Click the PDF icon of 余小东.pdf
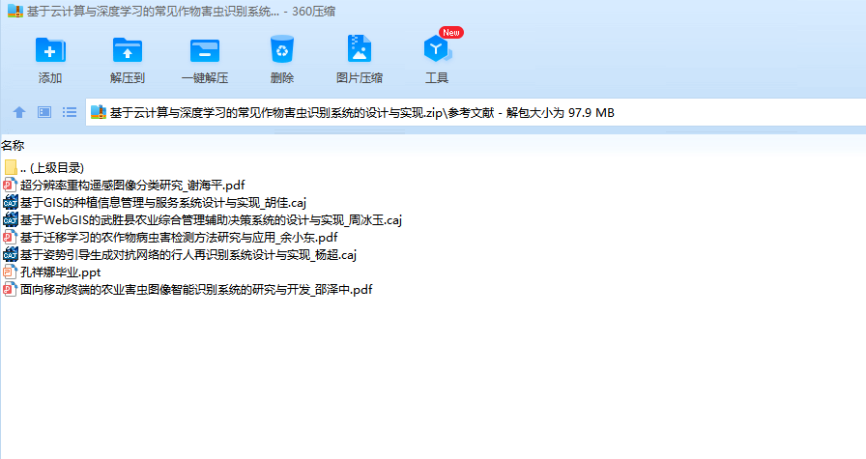This screenshot has height=459, width=866. click(10, 237)
